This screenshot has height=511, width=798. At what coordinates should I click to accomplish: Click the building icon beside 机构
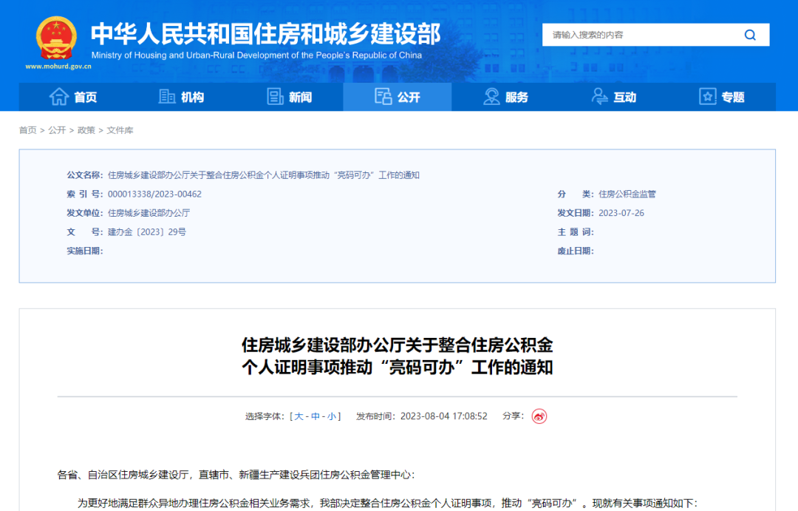pos(167,97)
